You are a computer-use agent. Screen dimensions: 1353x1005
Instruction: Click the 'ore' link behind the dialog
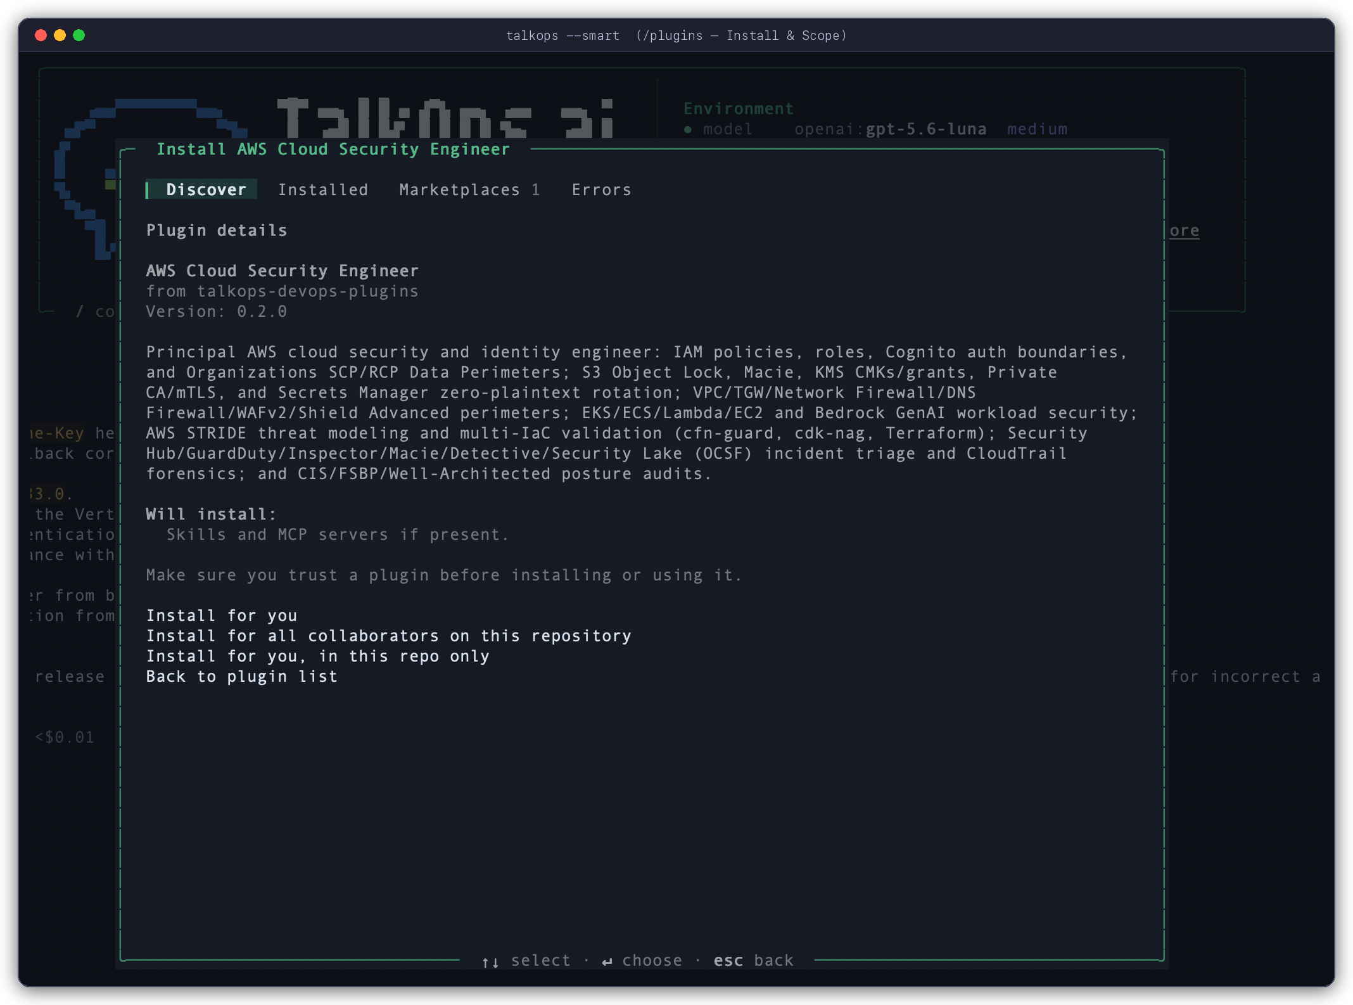click(x=1184, y=231)
